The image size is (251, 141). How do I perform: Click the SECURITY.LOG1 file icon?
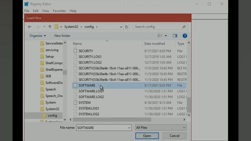75,56
